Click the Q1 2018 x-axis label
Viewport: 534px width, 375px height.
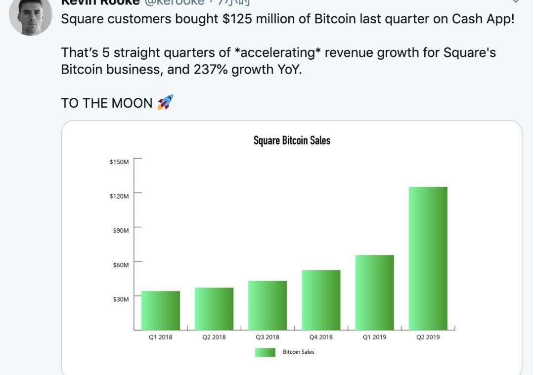coord(161,337)
